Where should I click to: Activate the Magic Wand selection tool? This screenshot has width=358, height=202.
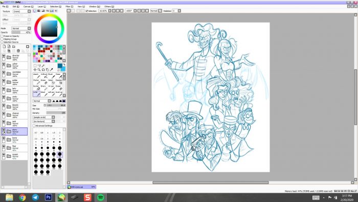(x=43, y=66)
